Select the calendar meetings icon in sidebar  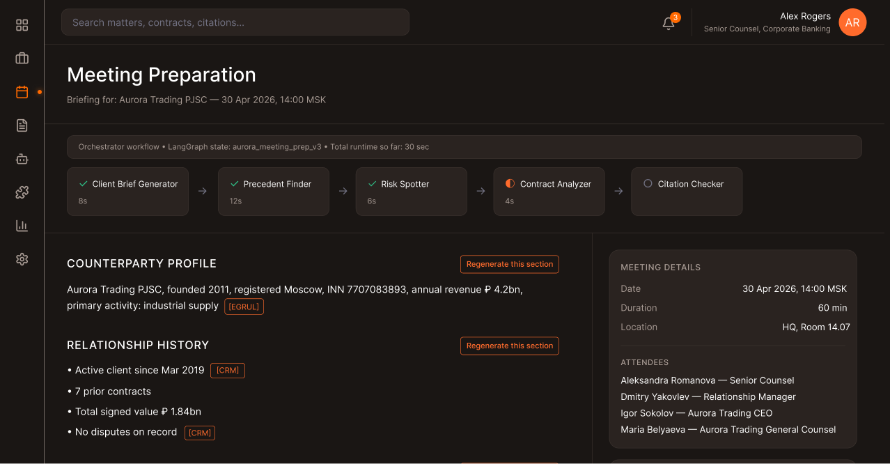pyautogui.click(x=22, y=92)
